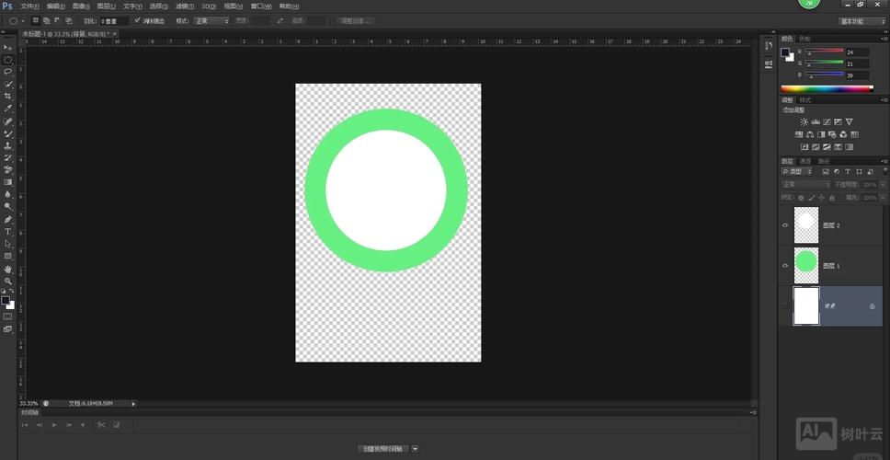Select the Zoom tool in toolbox
890x460 pixels.
pyautogui.click(x=8, y=281)
